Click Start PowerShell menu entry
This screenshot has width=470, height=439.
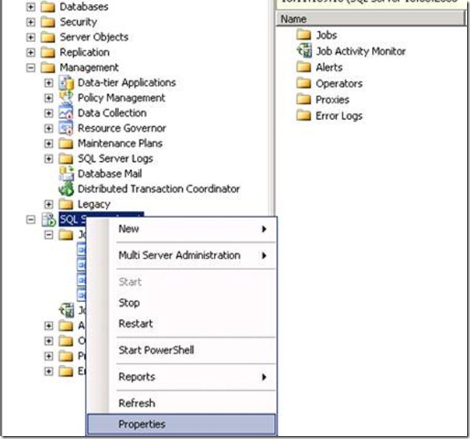pos(156,350)
